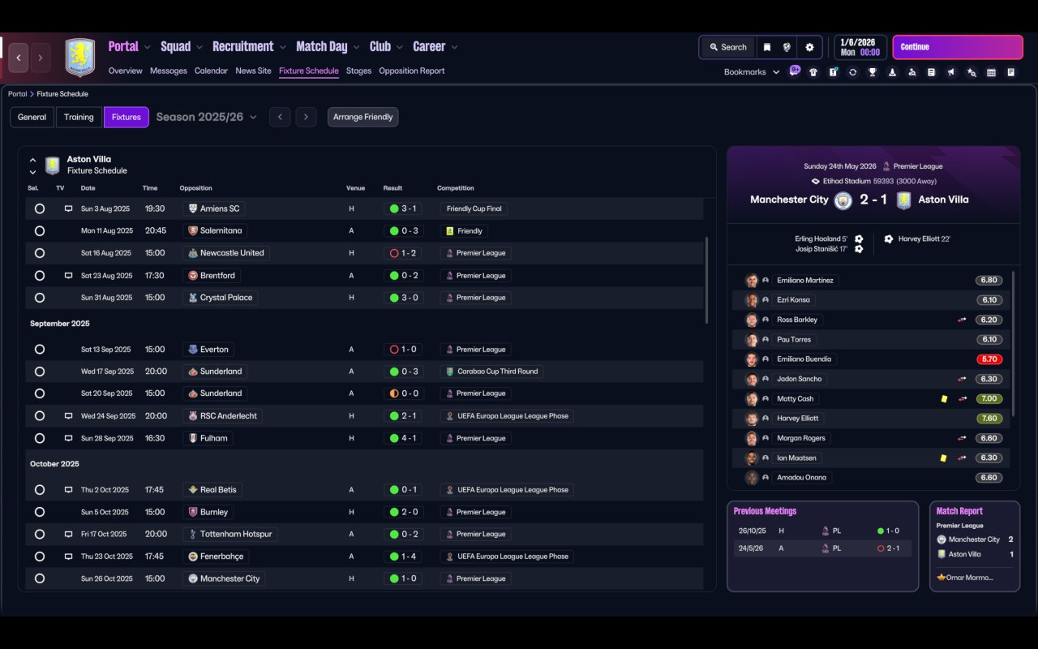
Task: Open the trophy competitions bookmark icon
Action: click(x=873, y=72)
